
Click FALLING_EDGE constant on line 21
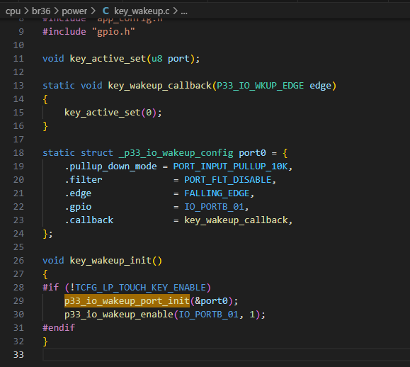point(217,193)
